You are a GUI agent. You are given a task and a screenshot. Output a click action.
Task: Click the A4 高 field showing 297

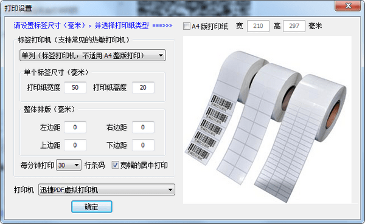point(294,26)
